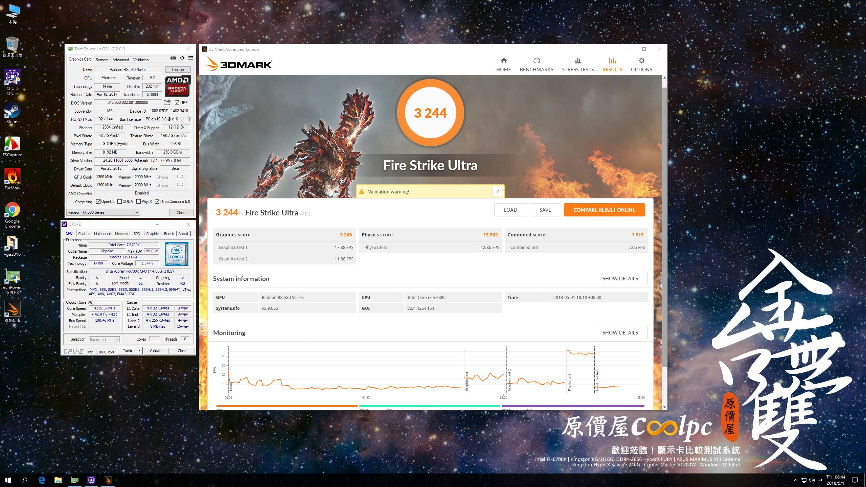Open the RESULTS section in 3DMark

click(x=612, y=65)
